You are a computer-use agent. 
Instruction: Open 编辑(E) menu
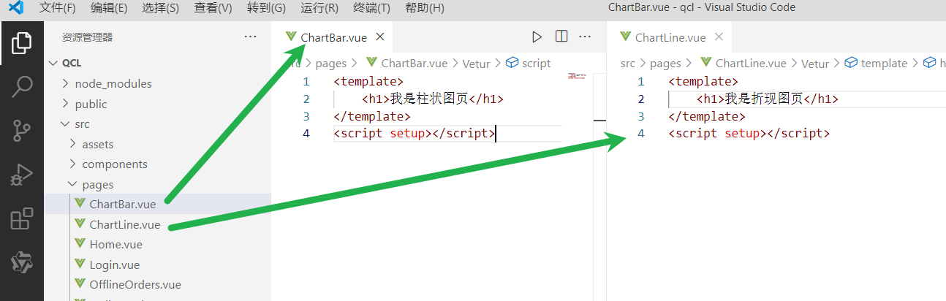click(109, 8)
